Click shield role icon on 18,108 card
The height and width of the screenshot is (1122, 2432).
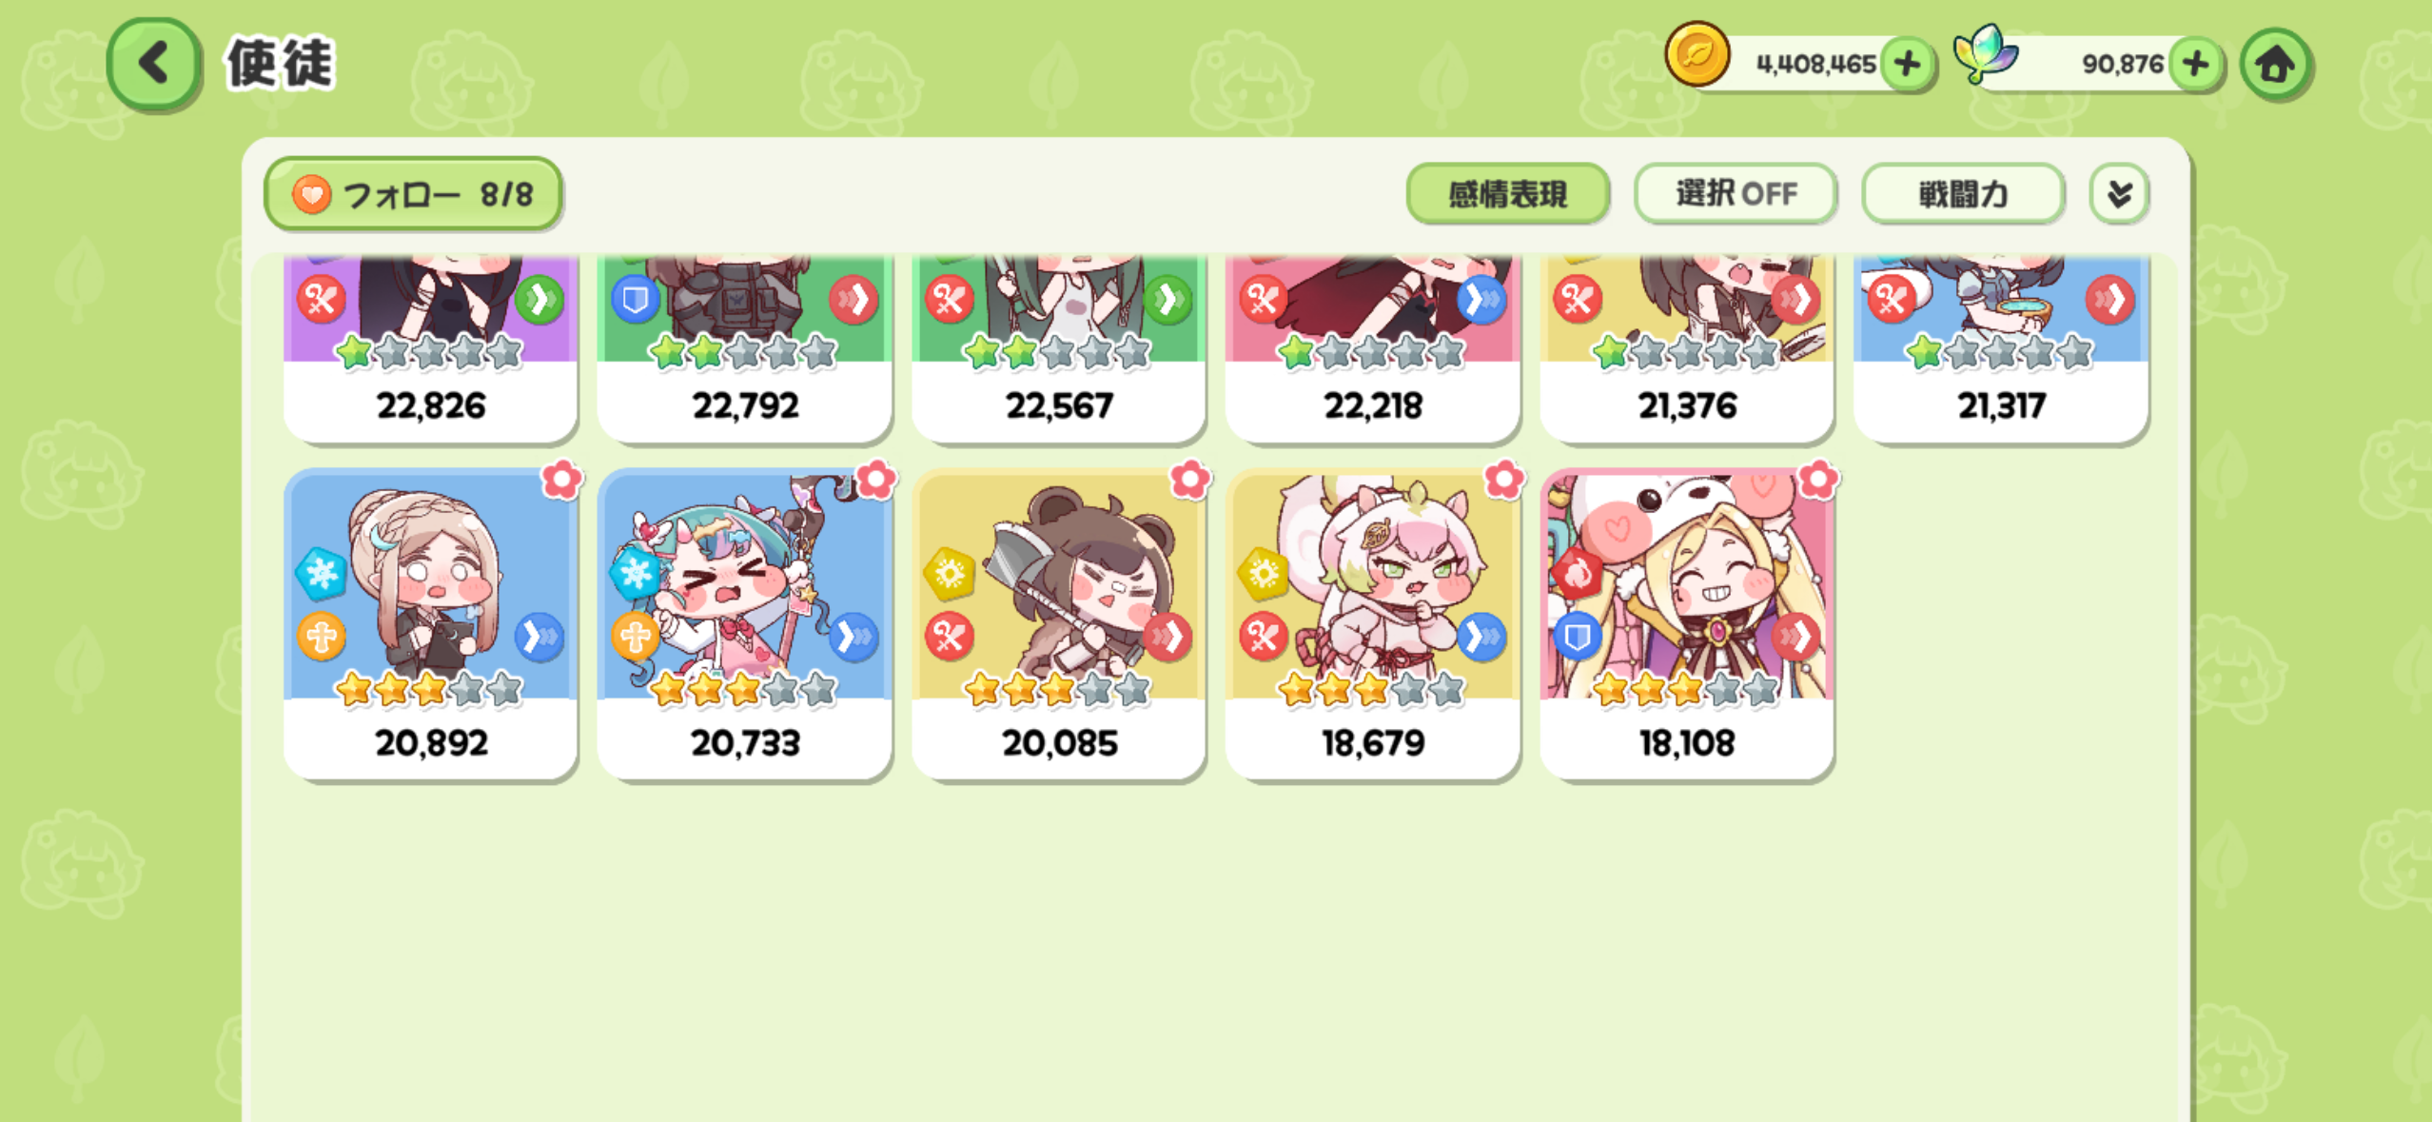pyautogui.click(x=1577, y=636)
